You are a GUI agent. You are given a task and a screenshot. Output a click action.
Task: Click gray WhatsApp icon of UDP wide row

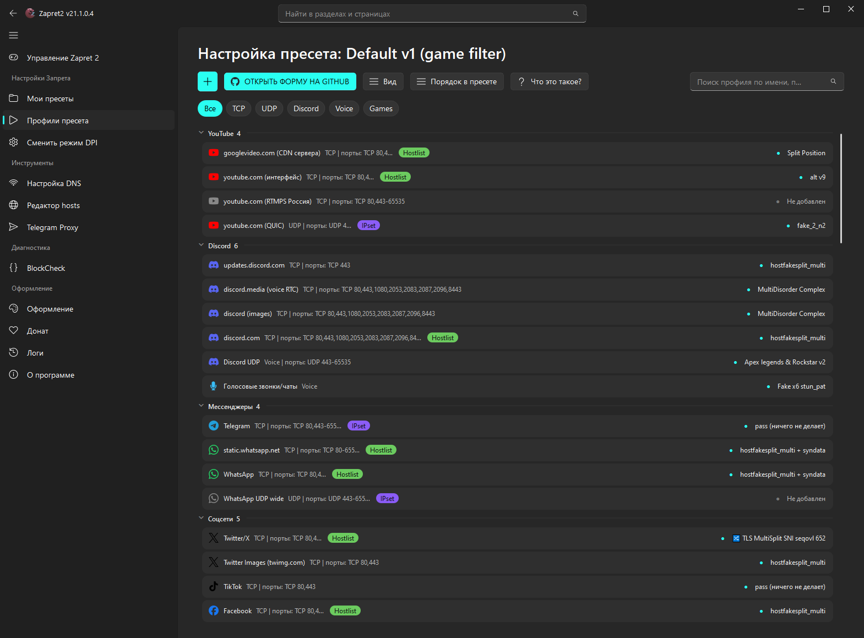pos(214,499)
